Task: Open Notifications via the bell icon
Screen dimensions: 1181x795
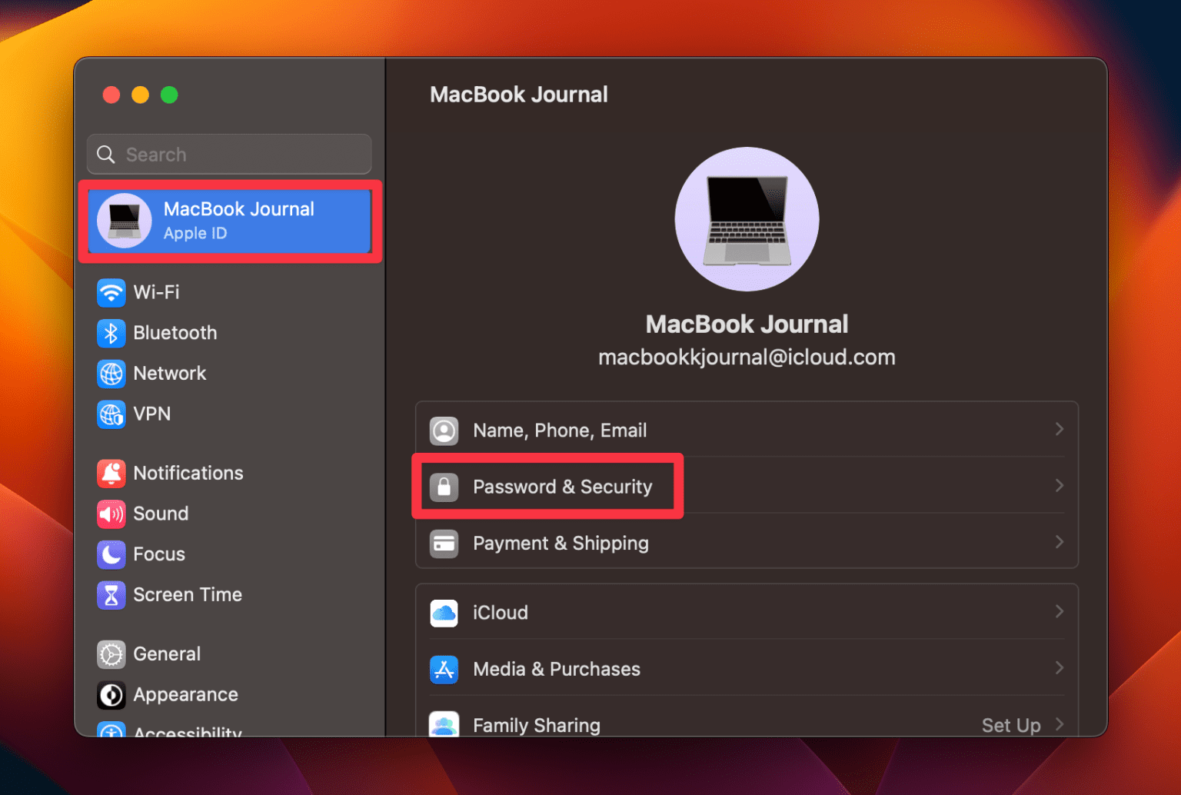Action: click(x=111, y=474)
